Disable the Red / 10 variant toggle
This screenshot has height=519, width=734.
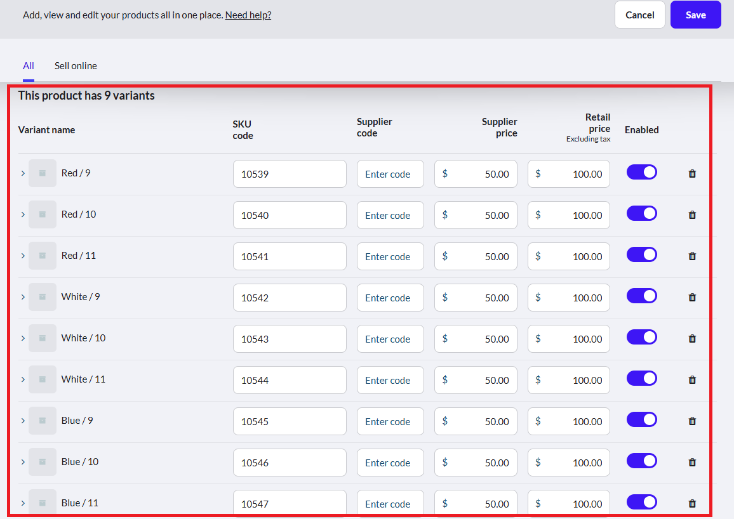pos(642,213)
